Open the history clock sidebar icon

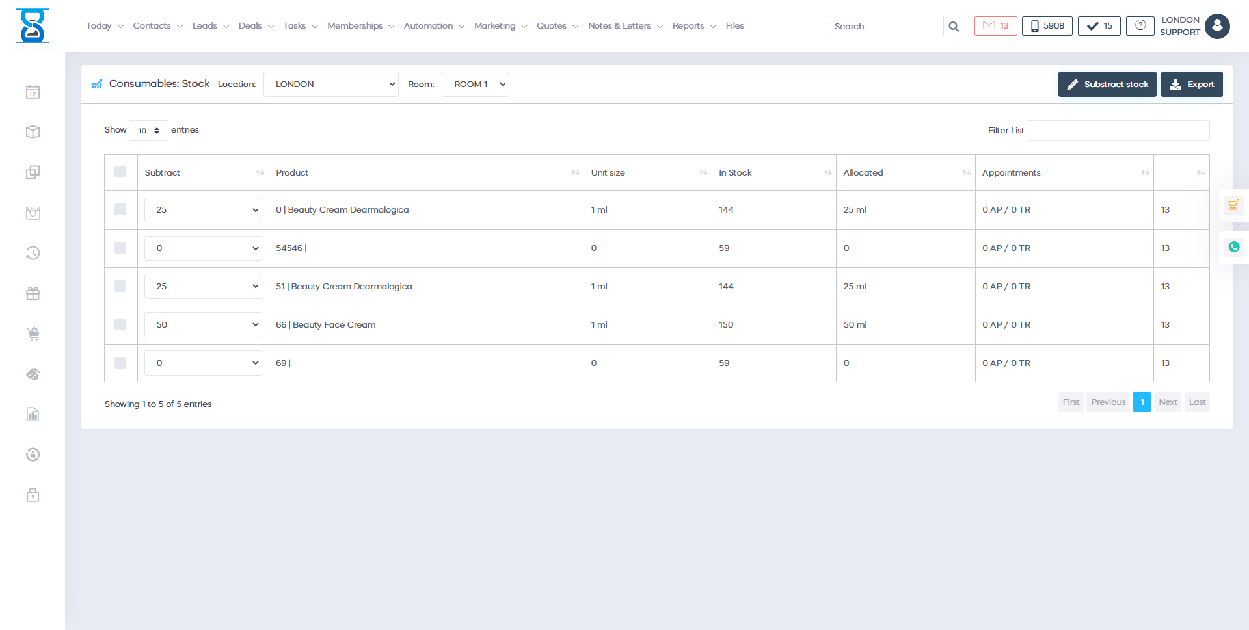(x=33, y=253)
